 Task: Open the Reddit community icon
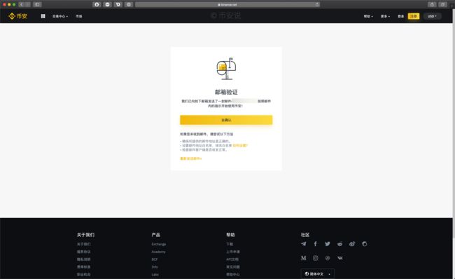pos(339,244)
